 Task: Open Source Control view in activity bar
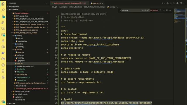pyautogui.click(x=3, y=16)
